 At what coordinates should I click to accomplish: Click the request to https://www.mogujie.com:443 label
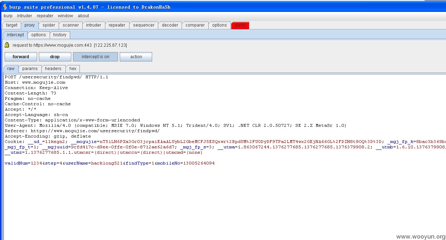coord(70,45)
